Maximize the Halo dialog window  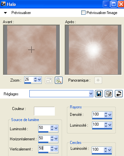114,4
